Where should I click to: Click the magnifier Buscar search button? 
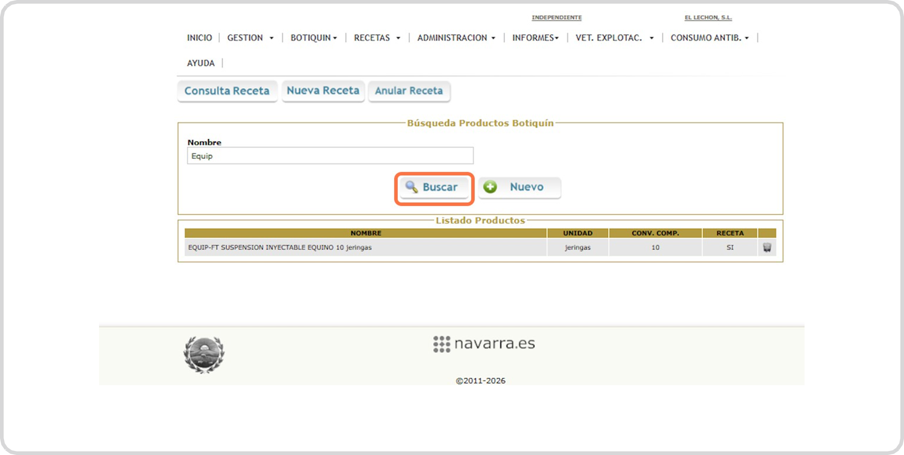[434, 187]
